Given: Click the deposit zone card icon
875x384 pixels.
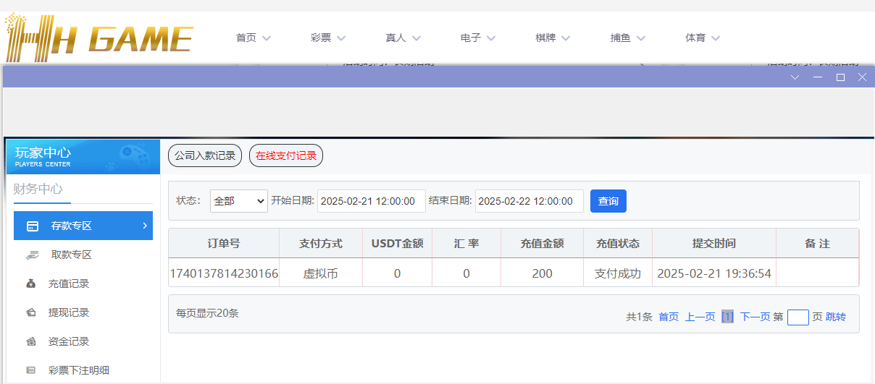Looking at the screenshot, I should click(33, 226).
